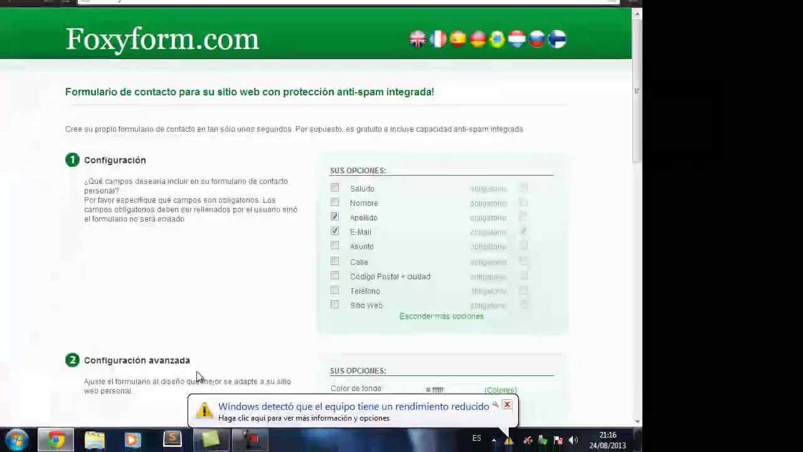Viewport: 803px width, 452px height.
Task: Click the notification wrench options icon
Action: [495, 405]
